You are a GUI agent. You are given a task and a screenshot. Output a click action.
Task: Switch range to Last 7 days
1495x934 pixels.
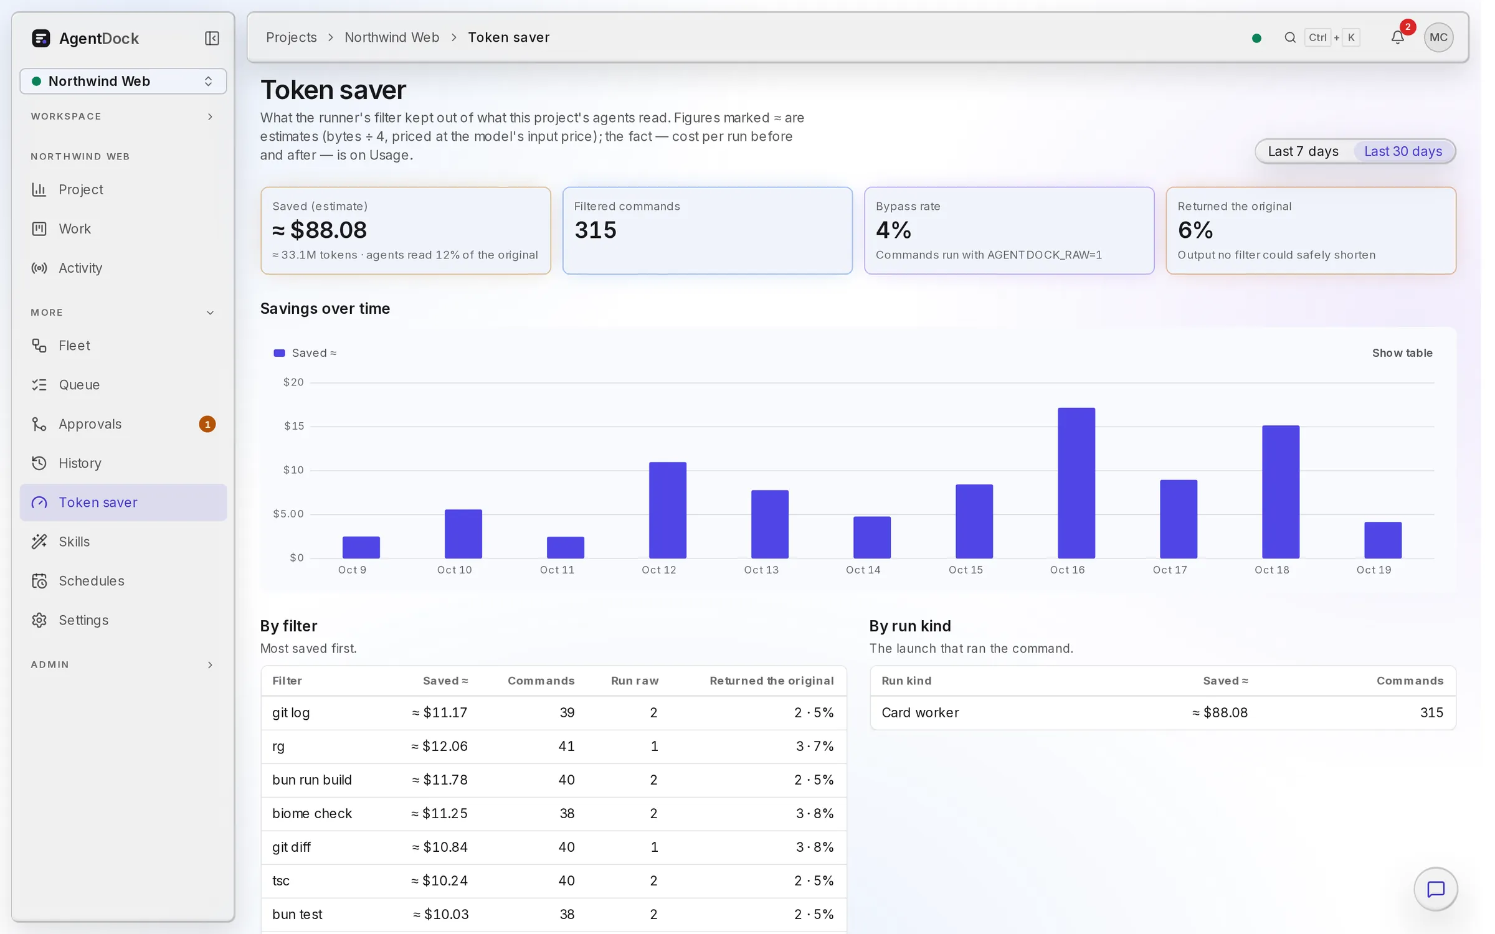(1303, 151)
